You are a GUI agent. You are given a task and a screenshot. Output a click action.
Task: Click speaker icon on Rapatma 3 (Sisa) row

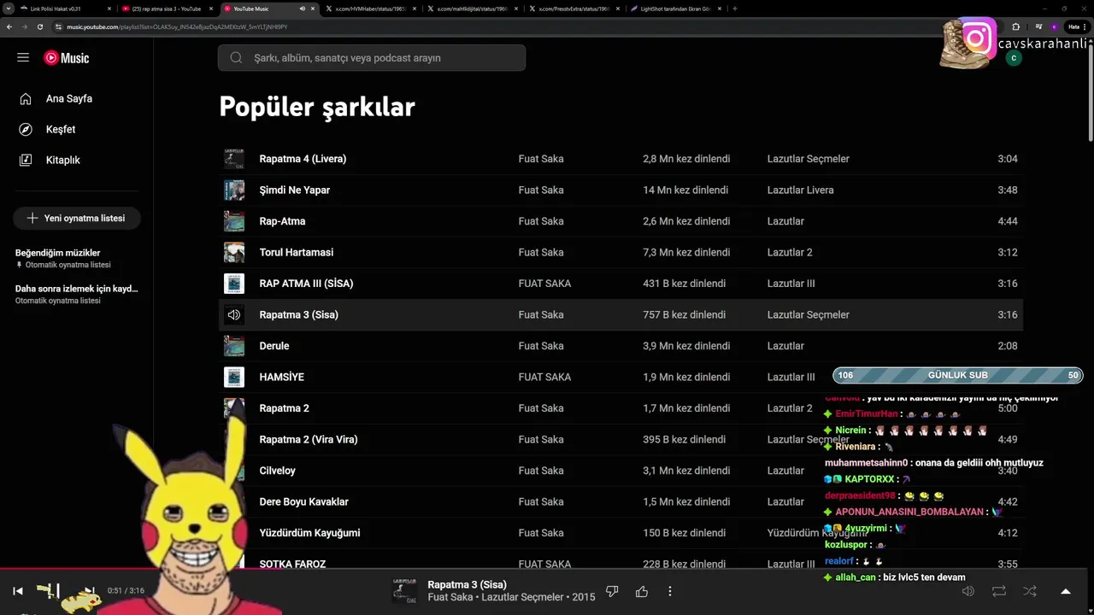234,314
